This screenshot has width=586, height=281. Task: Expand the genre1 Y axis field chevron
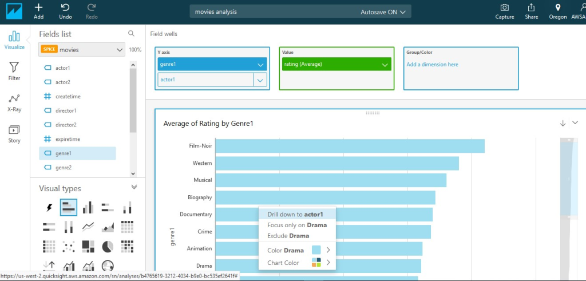click(x=260, y=65)
